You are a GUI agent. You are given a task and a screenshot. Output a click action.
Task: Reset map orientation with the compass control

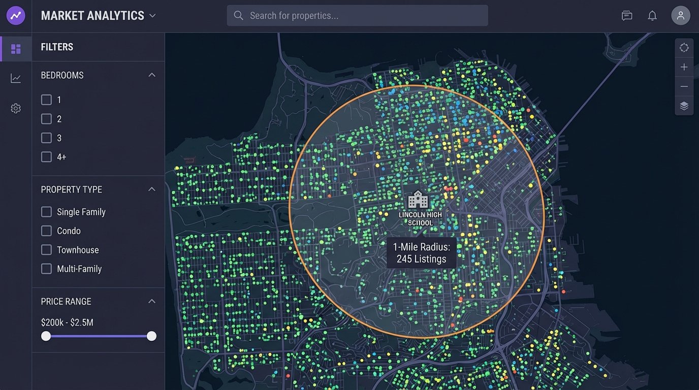(x=684, y=47)
